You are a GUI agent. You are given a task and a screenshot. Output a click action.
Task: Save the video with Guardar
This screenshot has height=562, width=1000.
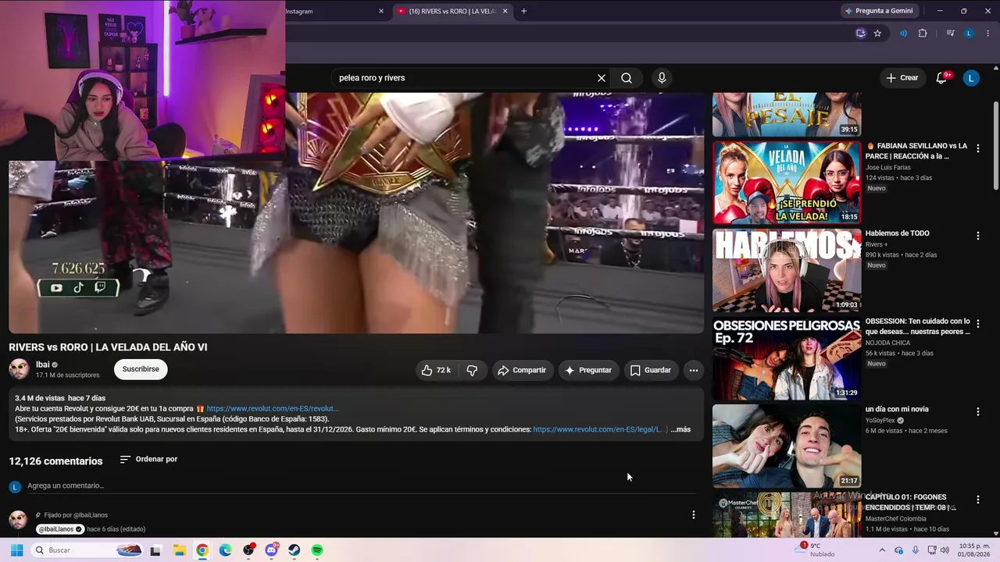651,370
